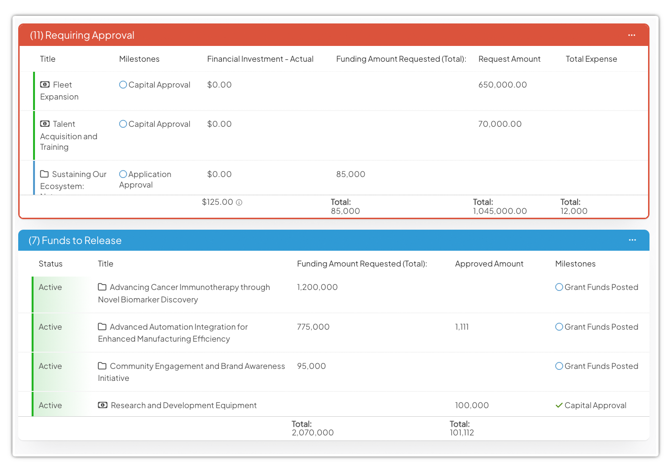Click the Milestones column header in Requiring Approval
The width and height of the screenshot is (672, 467).
[139, 59]
